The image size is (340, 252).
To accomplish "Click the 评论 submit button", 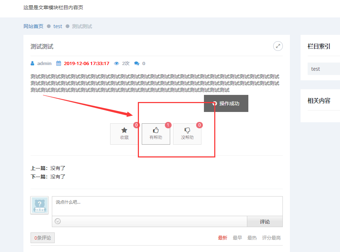I will [x=265, y=222].
